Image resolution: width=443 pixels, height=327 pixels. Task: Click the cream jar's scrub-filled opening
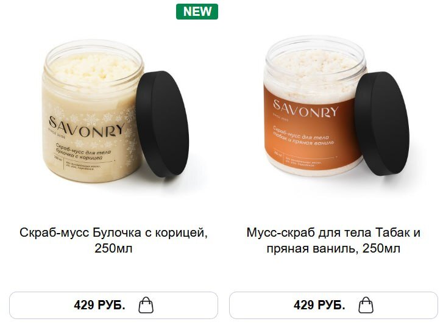tap(94, 65)
